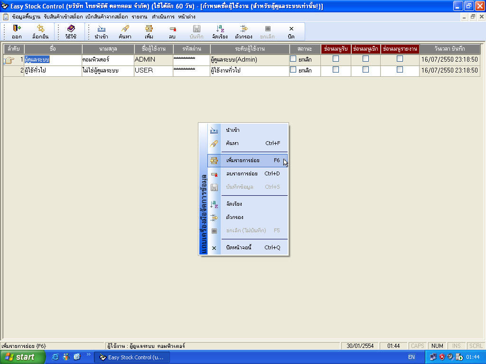Expand the quick launch overflow chevron in taskbar

tap(88, 355)
